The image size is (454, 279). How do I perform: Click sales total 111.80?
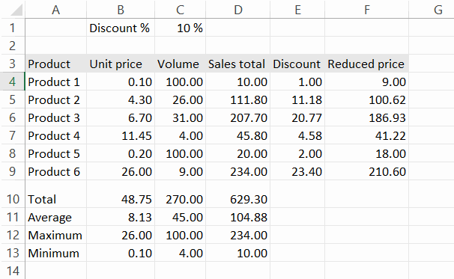[x=237, y=99]
